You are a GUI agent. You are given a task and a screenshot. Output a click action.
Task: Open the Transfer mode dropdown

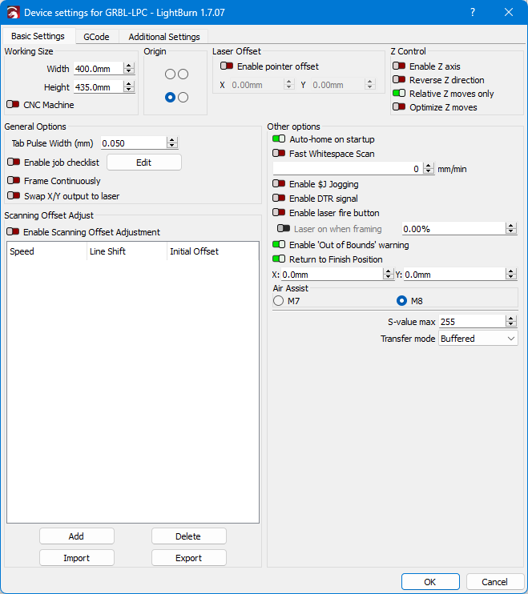pyautogui.click(x=478, y=339)
